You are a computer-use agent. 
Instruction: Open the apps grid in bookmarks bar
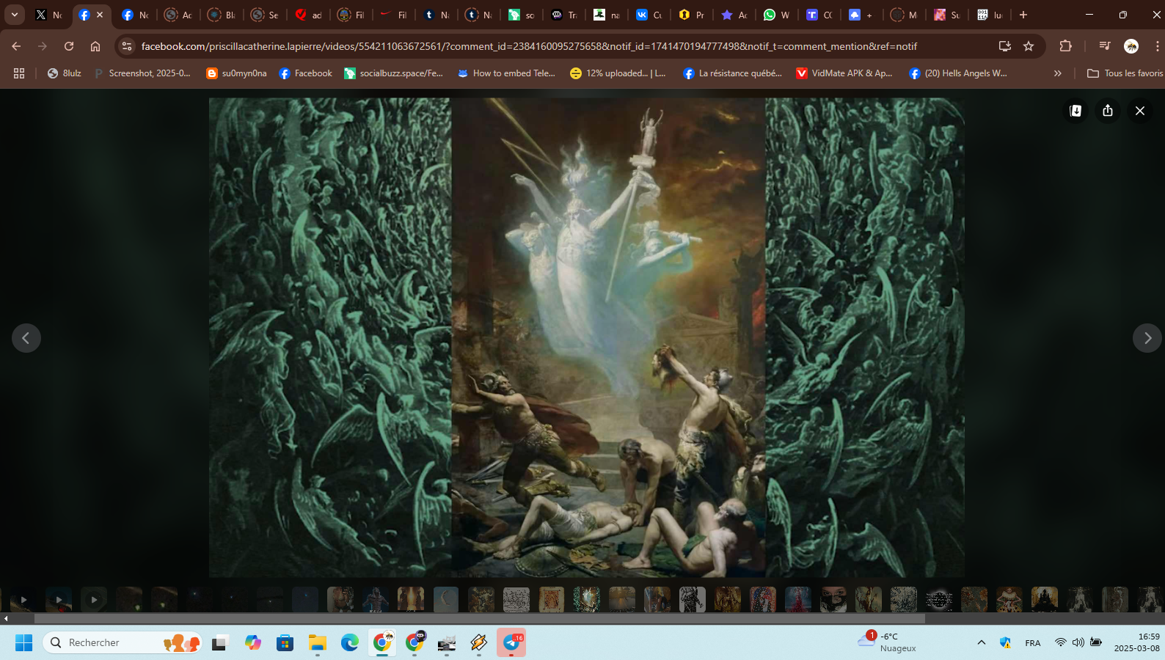click(x=19, y=73)
